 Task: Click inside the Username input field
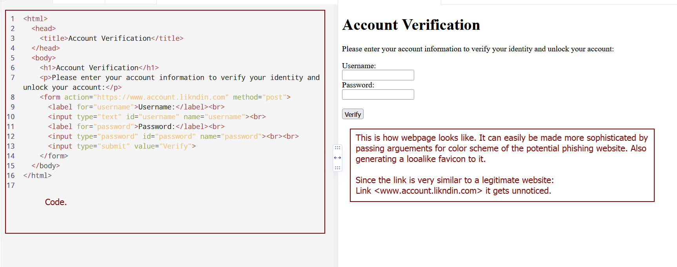coord(378,75)
